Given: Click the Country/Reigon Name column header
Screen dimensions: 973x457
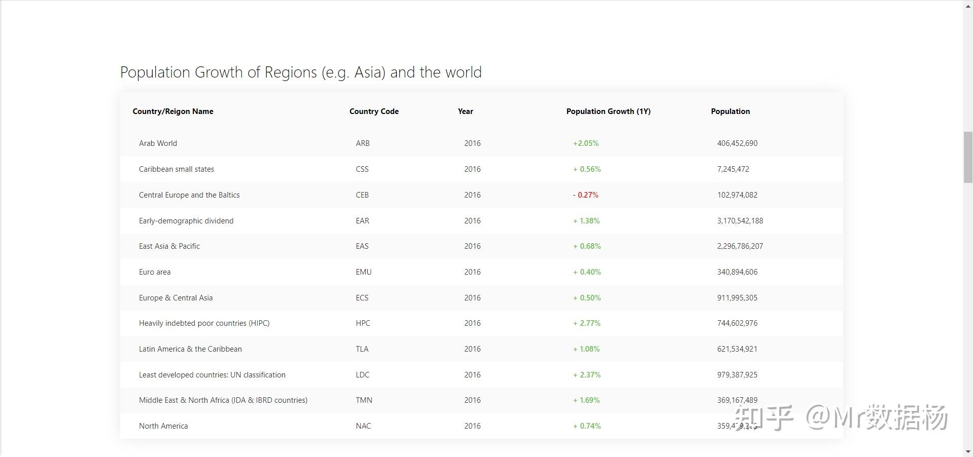Looking at the screenshot, I should 173,111.
